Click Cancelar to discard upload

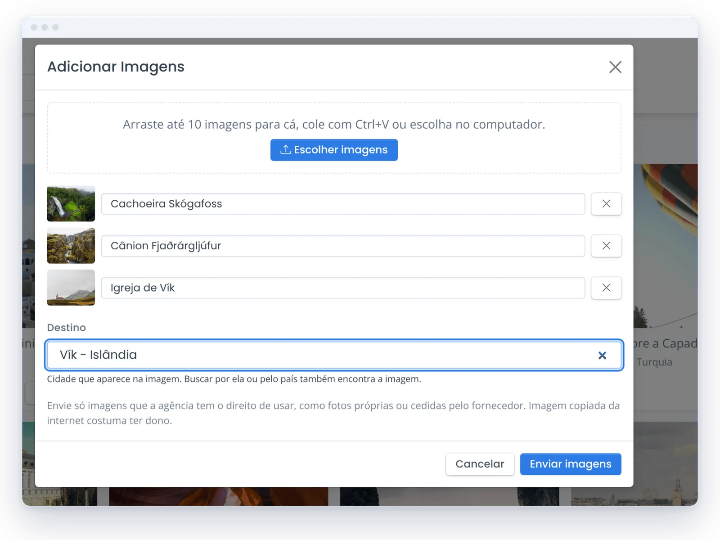pyautogui.click(x=480, y=464)
